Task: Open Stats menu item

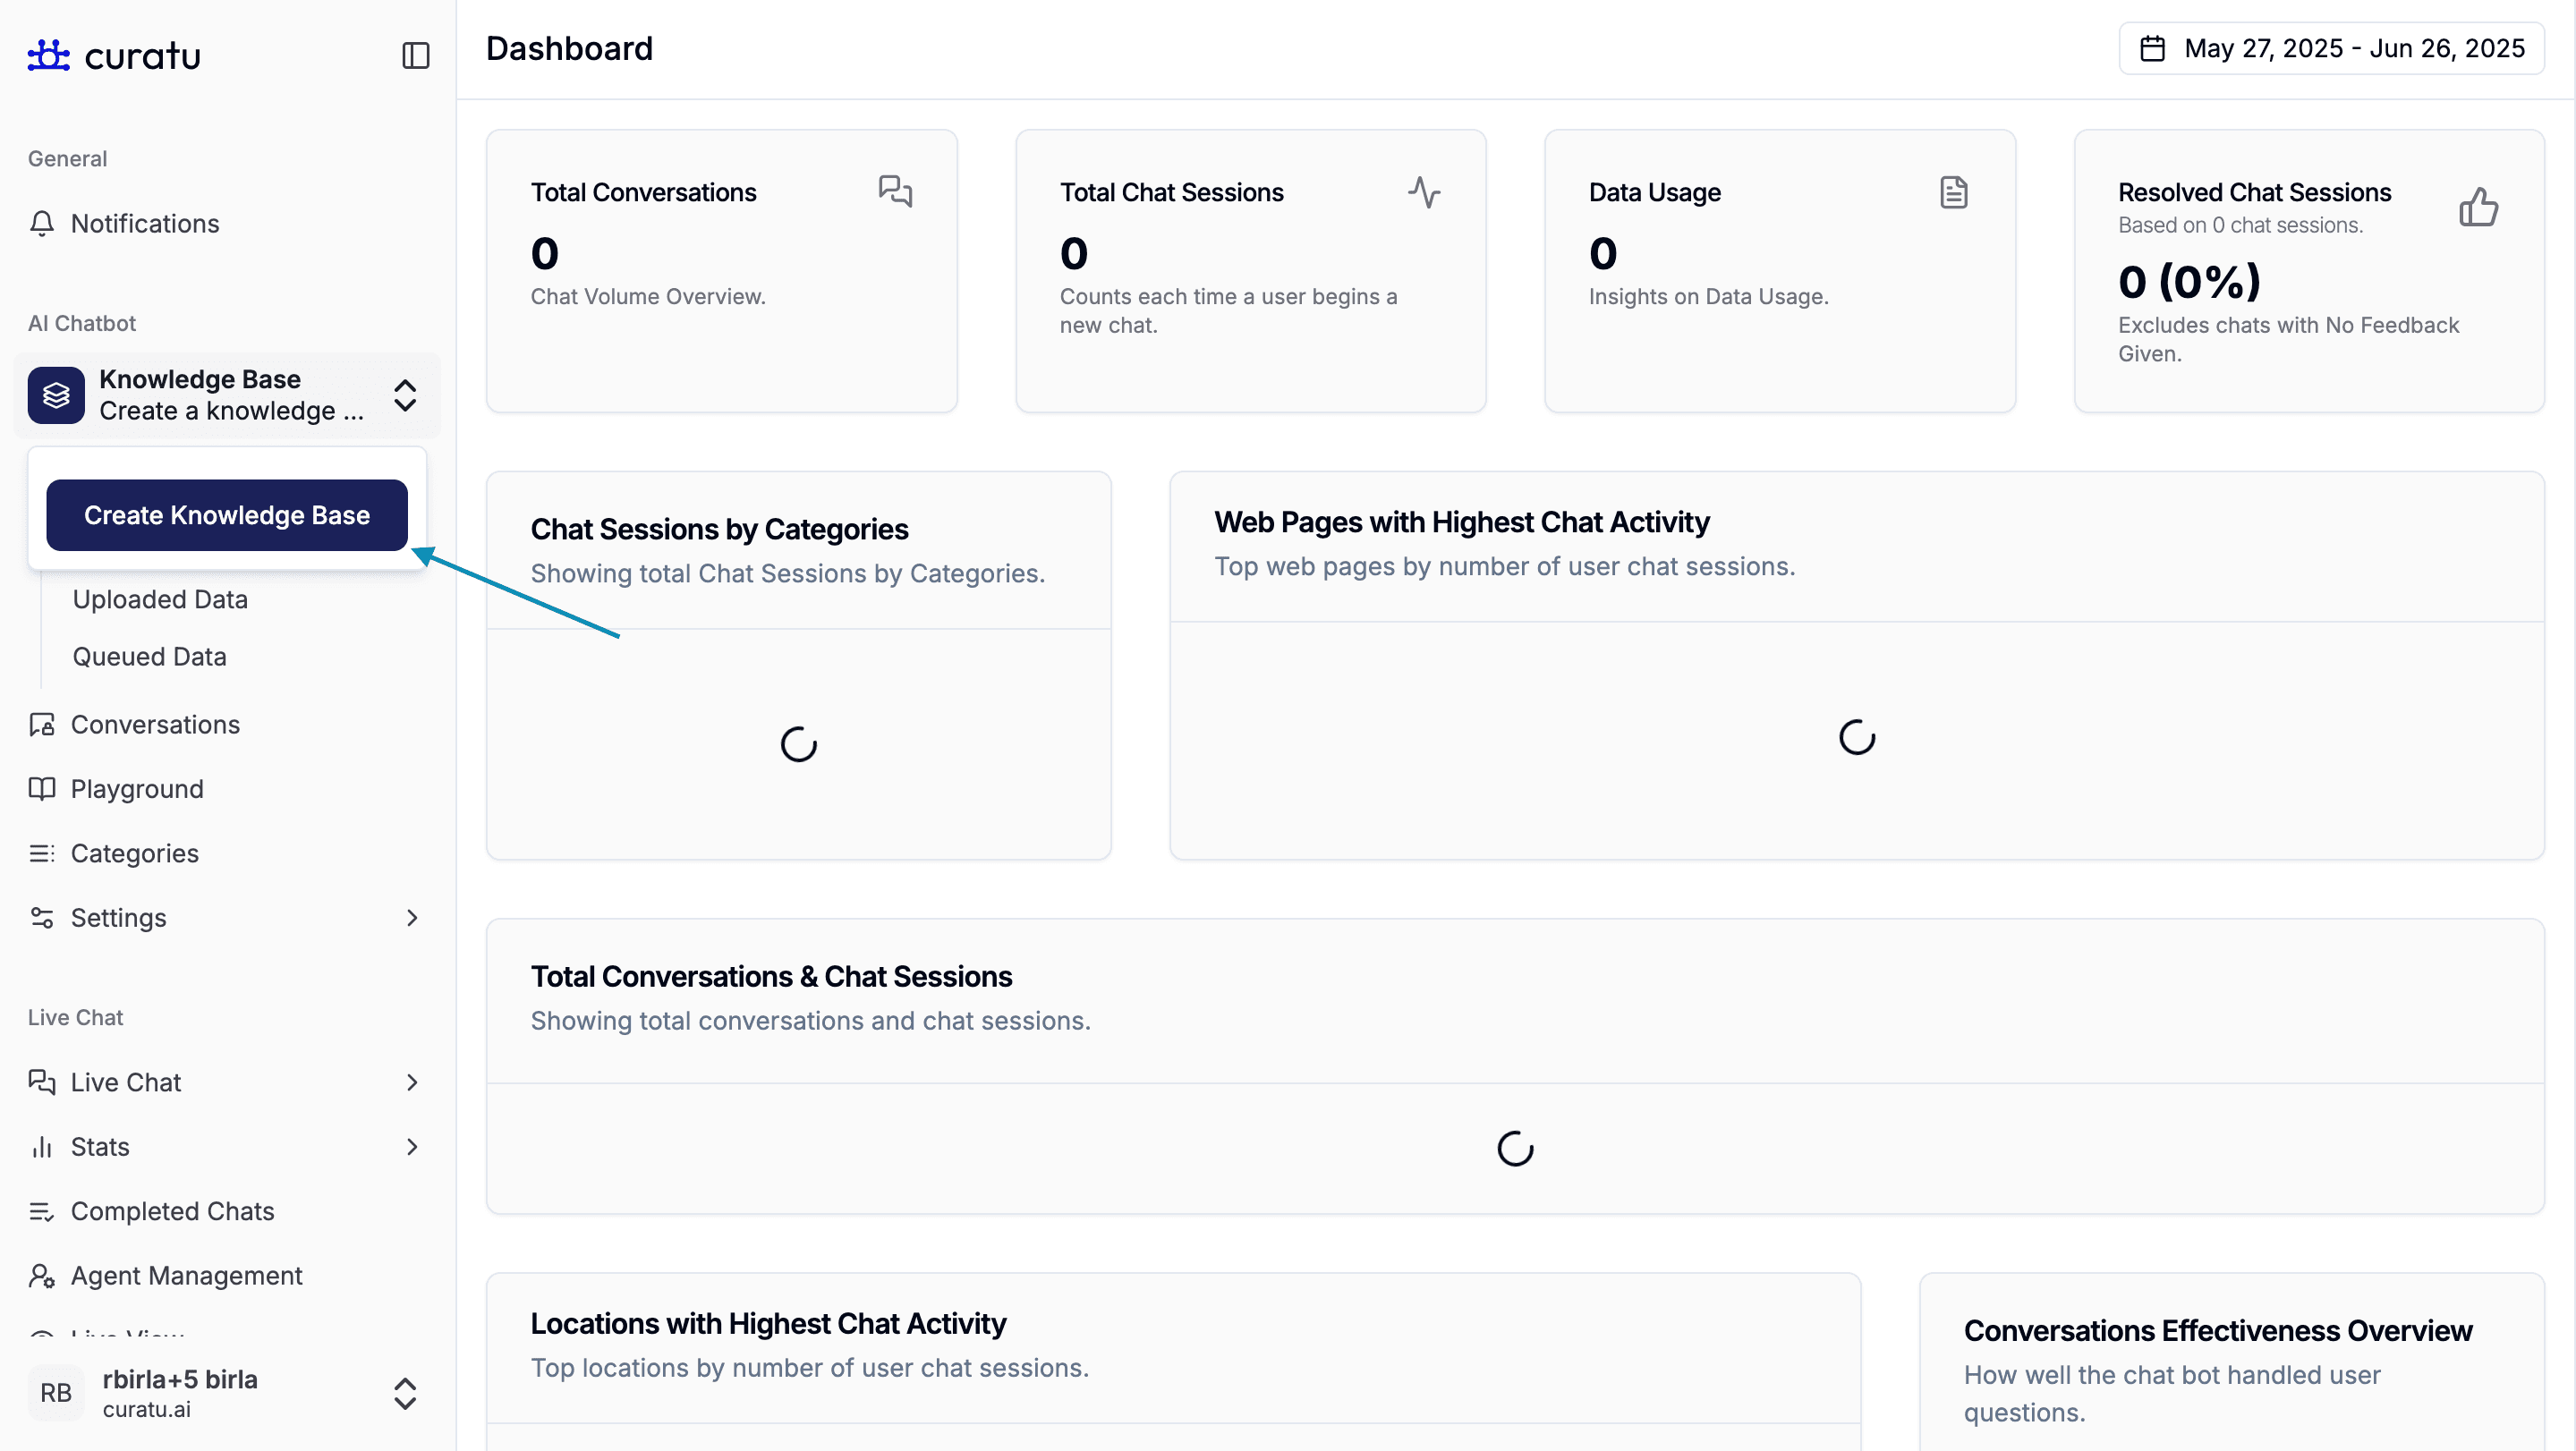Action: [227, 1146]
